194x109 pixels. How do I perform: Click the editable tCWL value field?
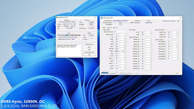[x=149, y=32]
